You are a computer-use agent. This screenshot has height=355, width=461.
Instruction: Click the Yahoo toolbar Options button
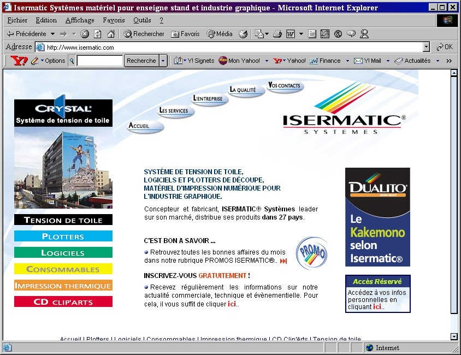55,61
